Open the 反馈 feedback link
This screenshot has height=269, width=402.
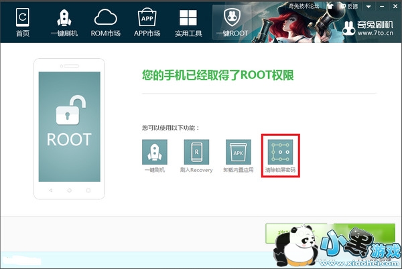coord(349,7)
